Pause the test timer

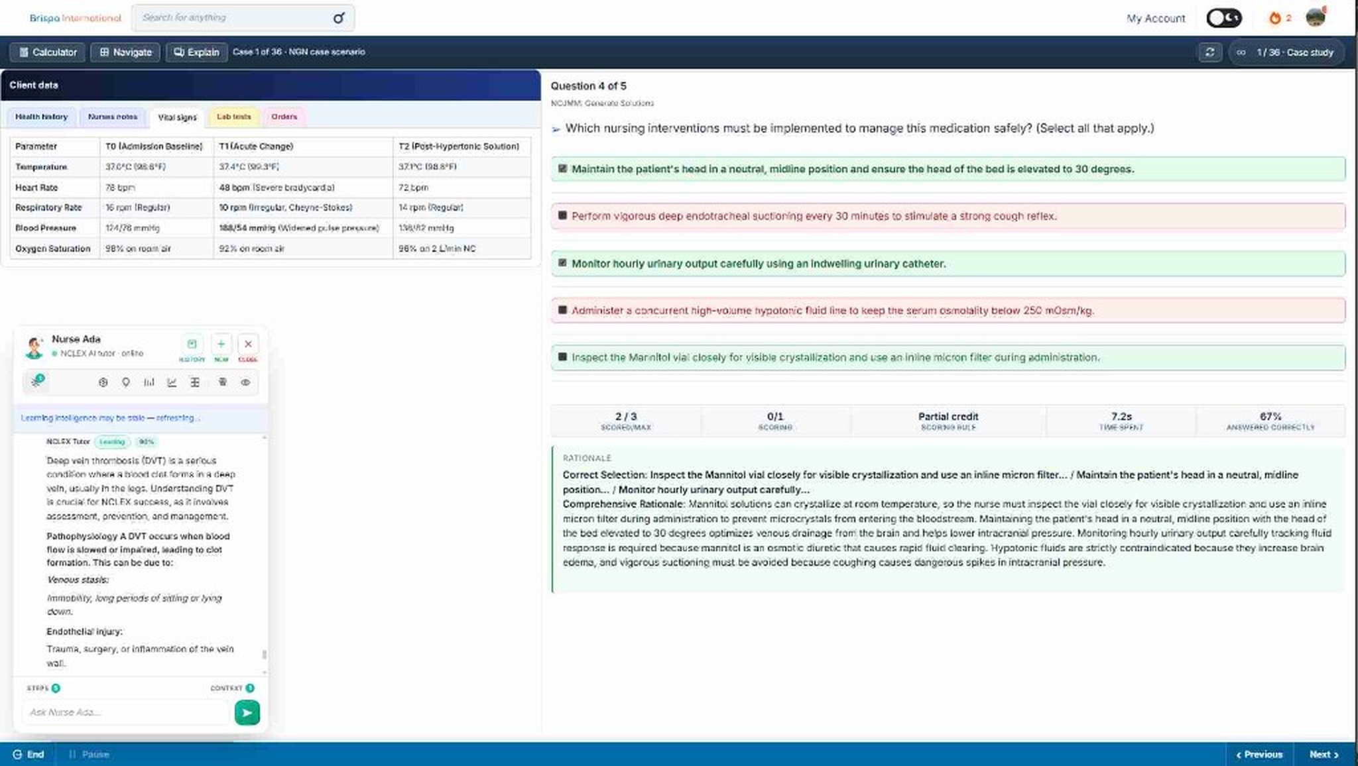[x=89, y=754]
